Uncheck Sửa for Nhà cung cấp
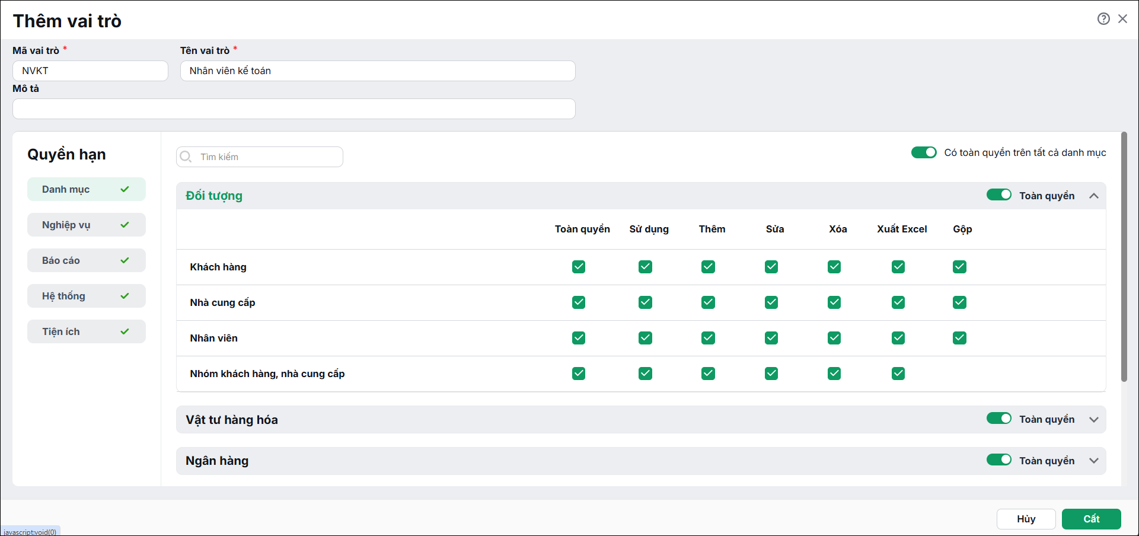 point(771,302)
